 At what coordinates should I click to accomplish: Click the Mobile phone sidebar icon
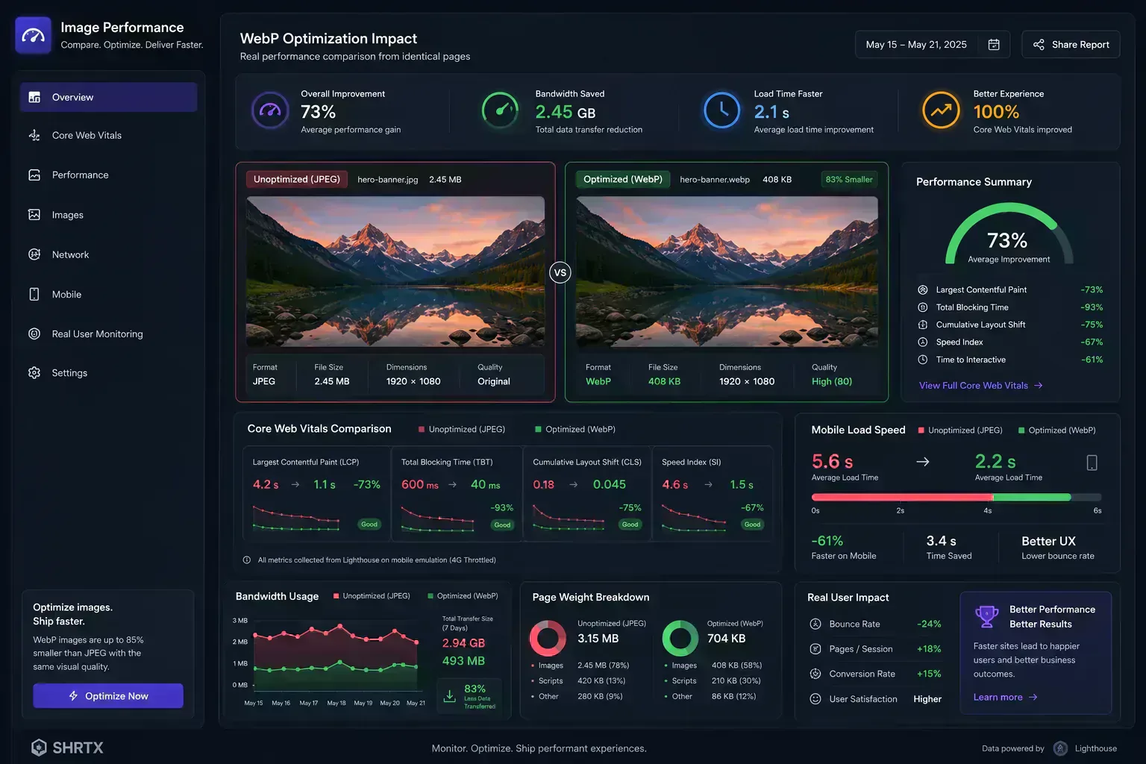coord(34,294)
